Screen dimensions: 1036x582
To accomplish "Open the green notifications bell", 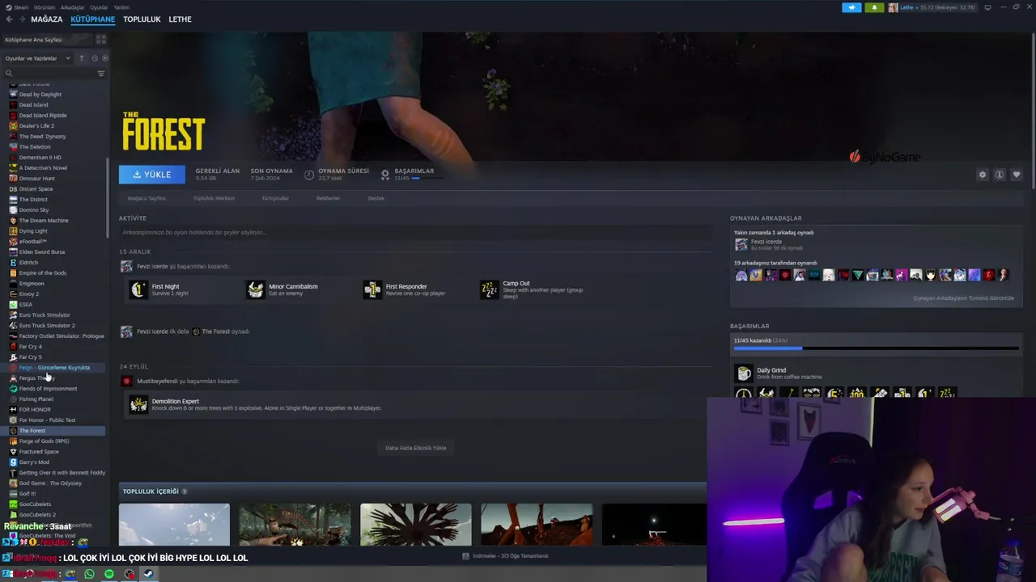I will click(874, 7).
